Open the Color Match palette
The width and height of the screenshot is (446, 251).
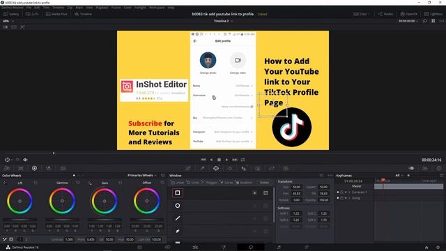[20, 168]
